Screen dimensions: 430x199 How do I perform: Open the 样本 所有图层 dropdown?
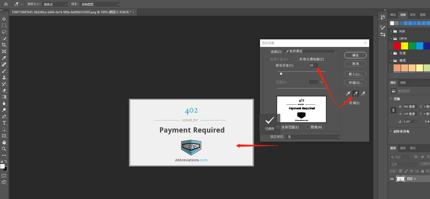(x=100, y=4)
